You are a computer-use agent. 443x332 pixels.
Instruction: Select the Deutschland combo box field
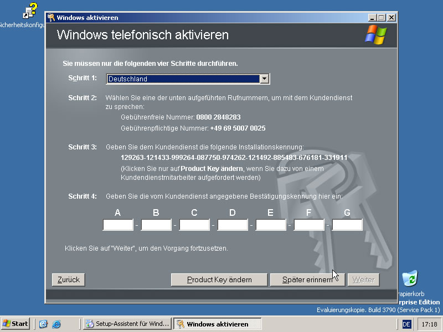[x=183, y=79]
